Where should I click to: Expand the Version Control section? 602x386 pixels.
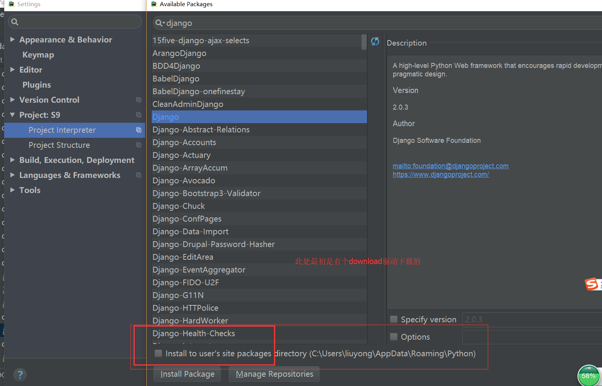point(12,100)
